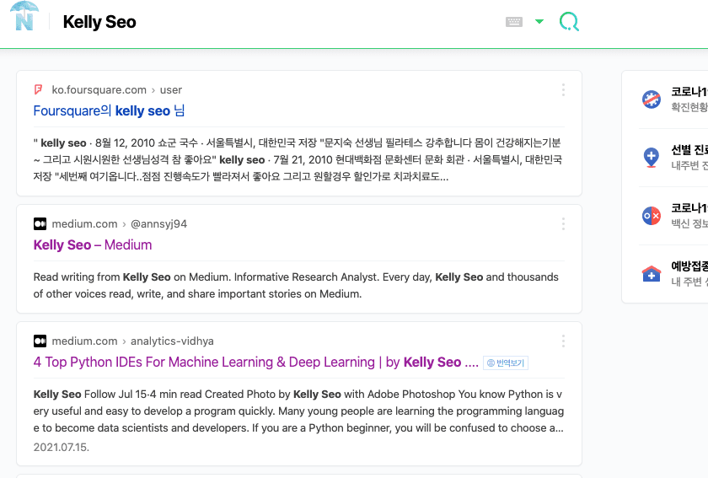The height and width of the screenshot is (478, 708).
Task: Open the medium.com @annsyj94 source link
Action: tap(119, 223)
